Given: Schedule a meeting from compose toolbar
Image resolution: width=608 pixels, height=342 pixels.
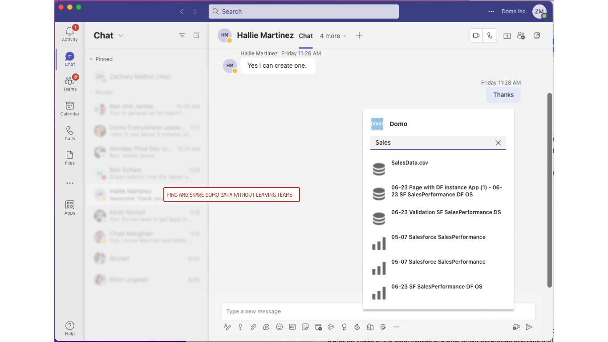Looking at the screenshot, I should coord(318,327).
